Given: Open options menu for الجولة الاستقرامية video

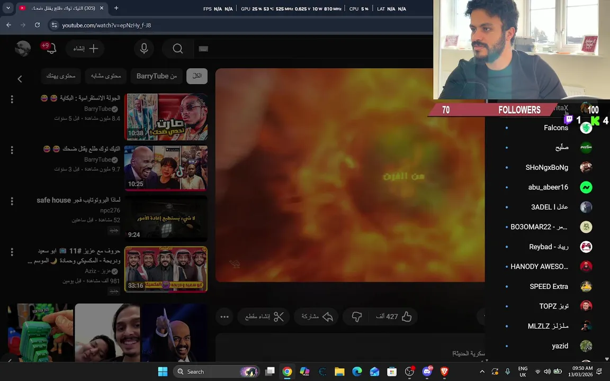Looking at the screenshot, I should 12,99.
